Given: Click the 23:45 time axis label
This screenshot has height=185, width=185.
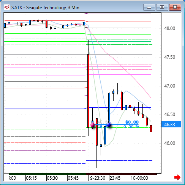Looking at the screenshot, I should tap(115, 178).
